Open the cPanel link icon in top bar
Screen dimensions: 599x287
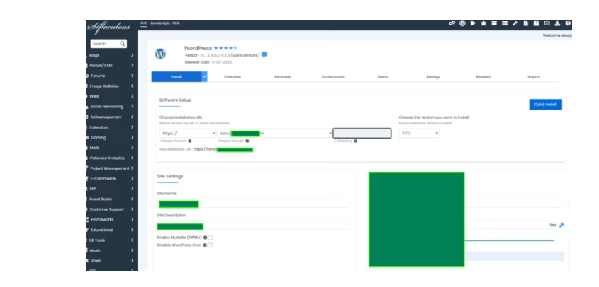(x=452, y=23)
